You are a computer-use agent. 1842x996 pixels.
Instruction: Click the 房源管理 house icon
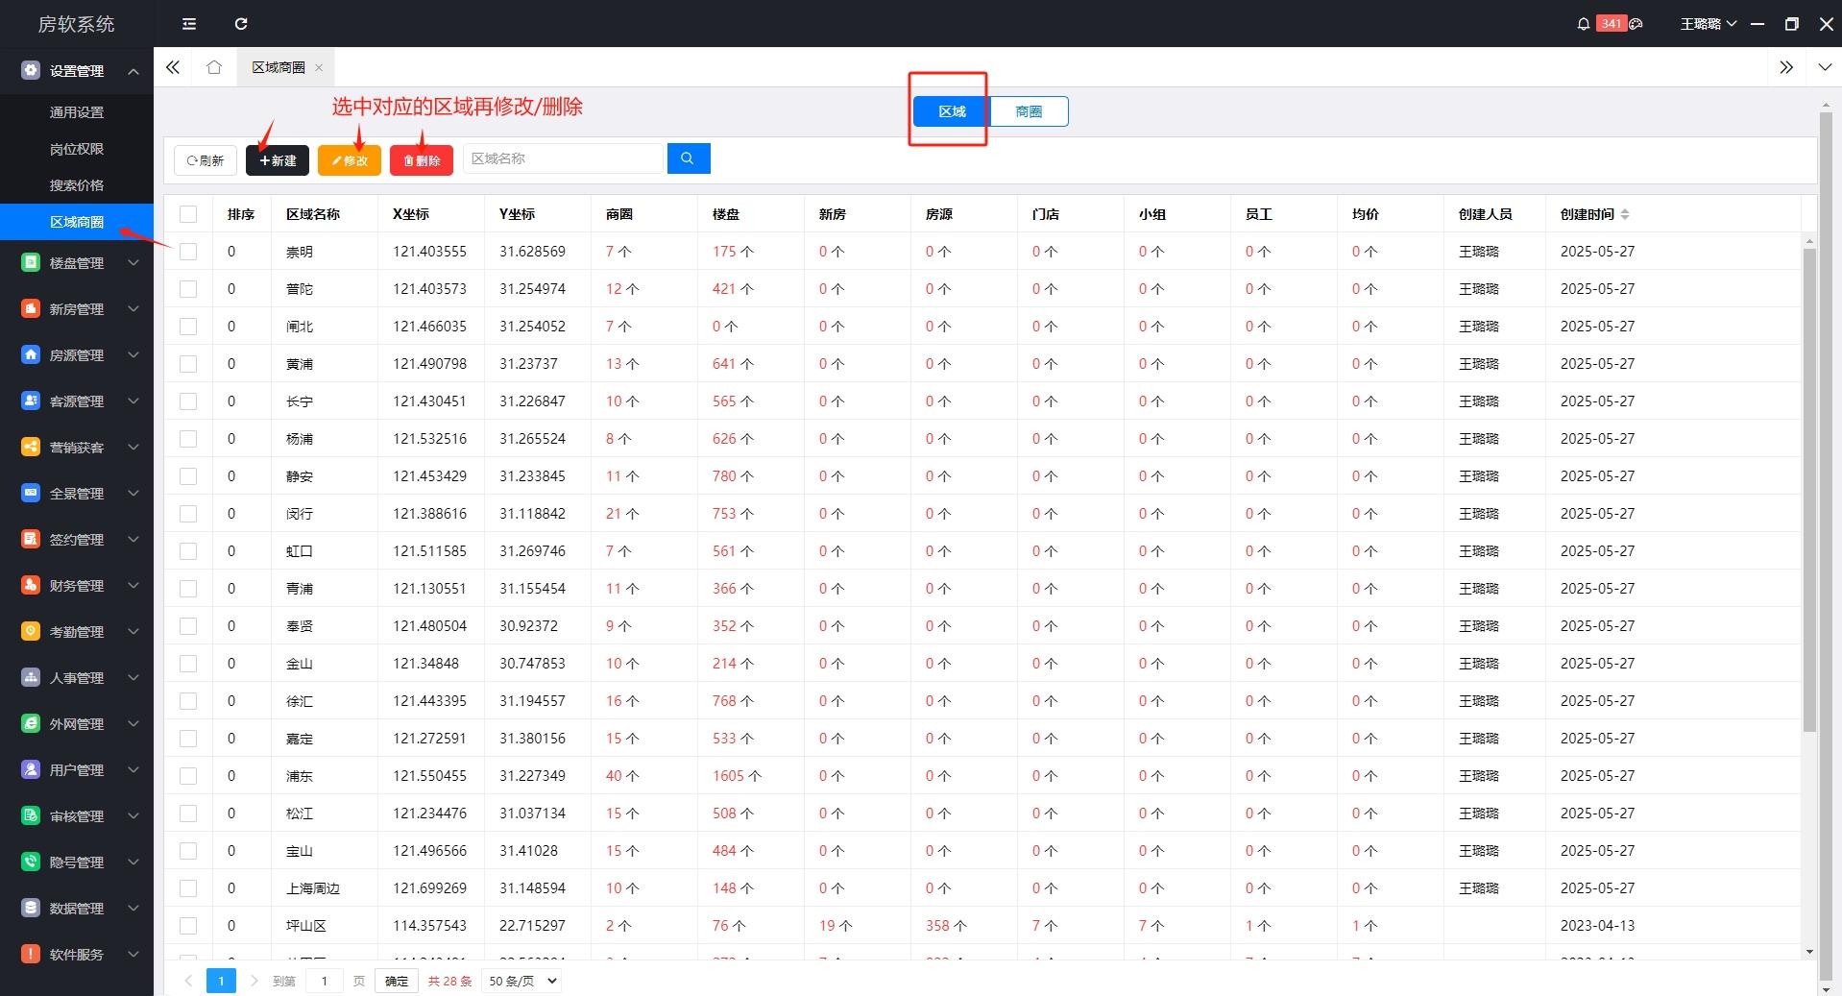31,354
